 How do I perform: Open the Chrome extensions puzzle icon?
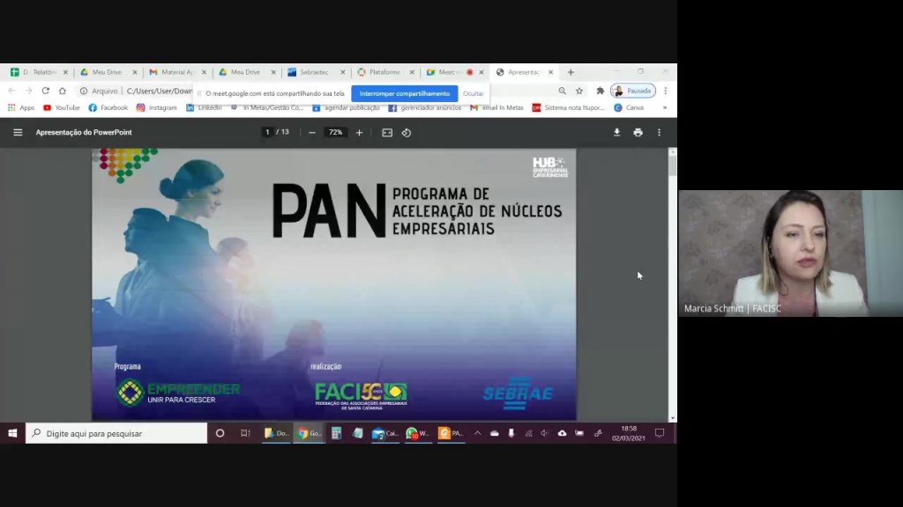tap(600, 91)
